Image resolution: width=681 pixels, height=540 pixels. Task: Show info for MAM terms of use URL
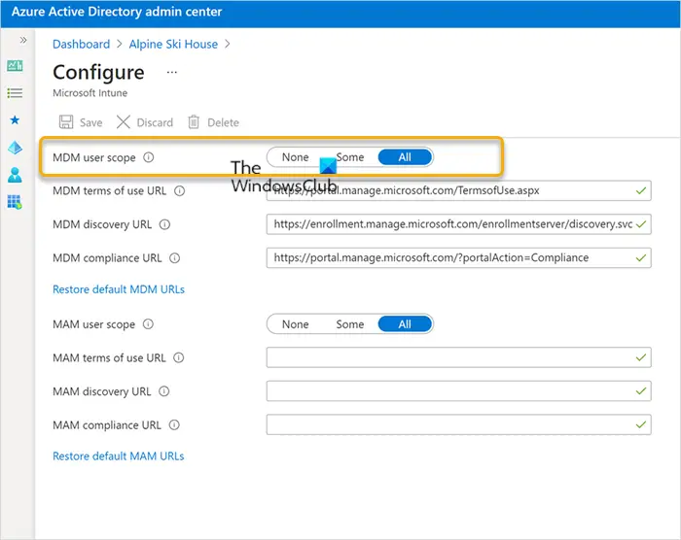click(x=178, y=357)
